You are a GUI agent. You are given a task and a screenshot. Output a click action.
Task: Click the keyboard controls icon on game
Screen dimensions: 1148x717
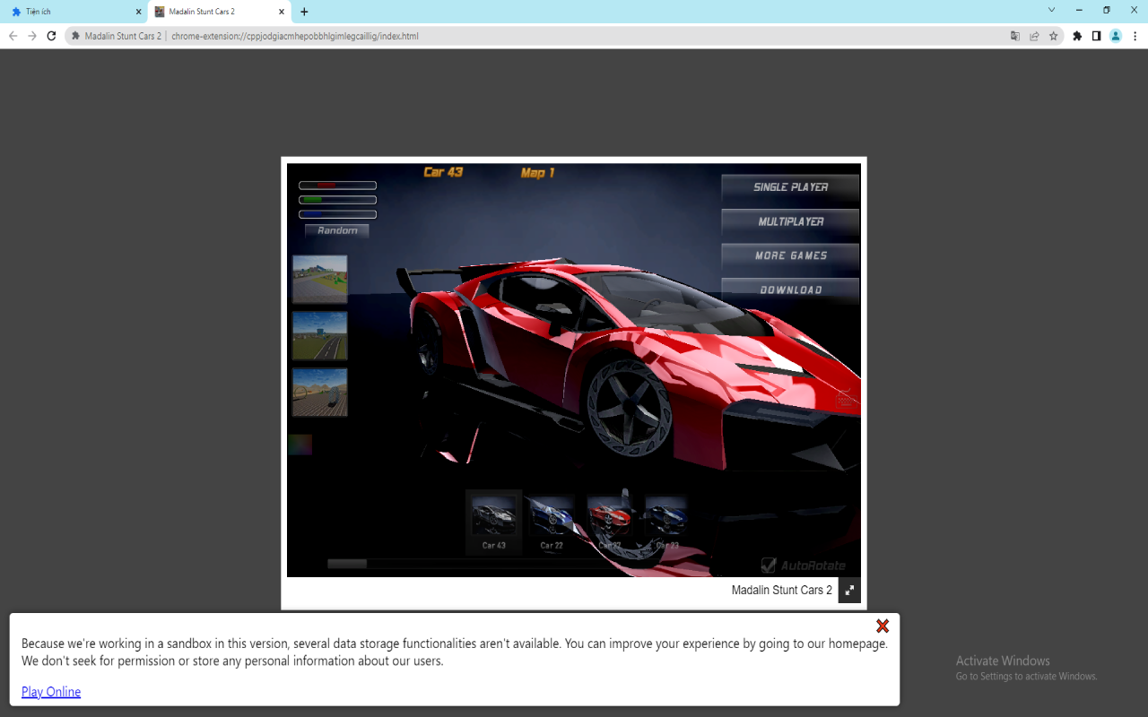[844, 399]
